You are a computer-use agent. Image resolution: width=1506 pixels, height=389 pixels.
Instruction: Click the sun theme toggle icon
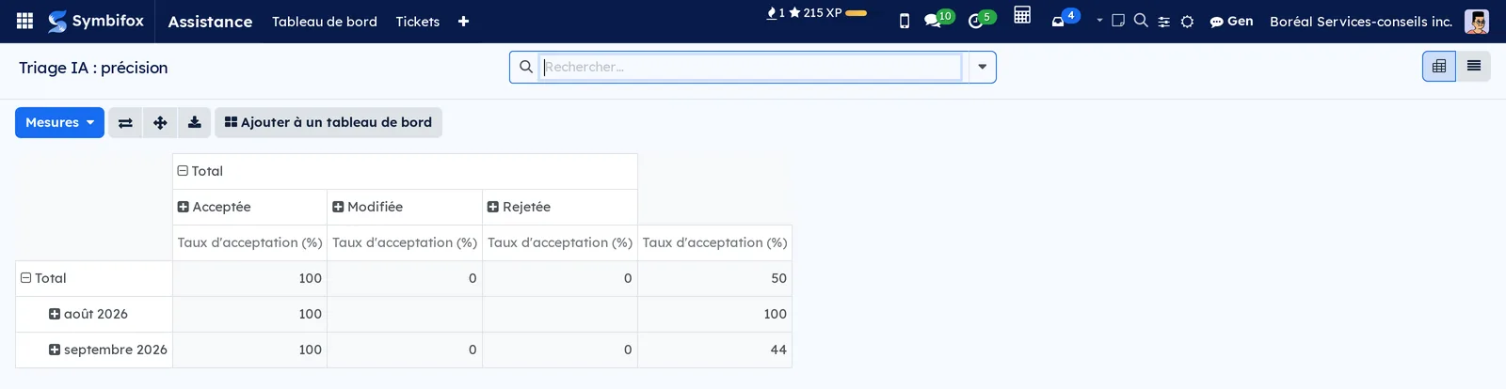tap(1187, 22)
